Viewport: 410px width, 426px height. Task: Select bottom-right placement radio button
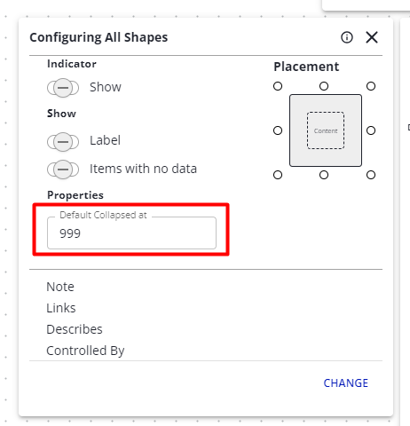(371, 175)
